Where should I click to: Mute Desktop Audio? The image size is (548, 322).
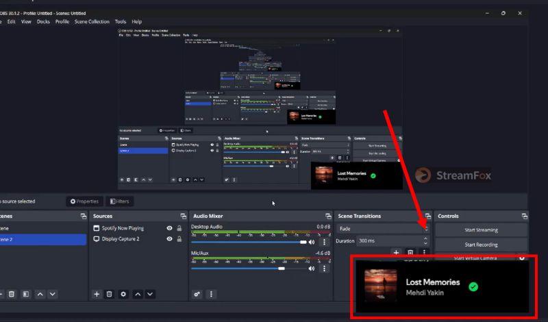(312, 242)
